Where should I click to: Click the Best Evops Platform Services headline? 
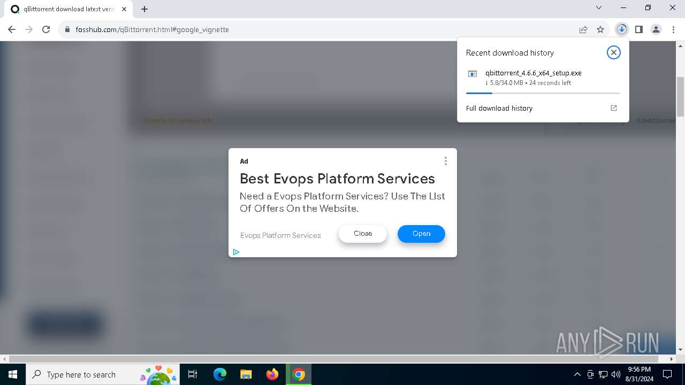[337, 179]
